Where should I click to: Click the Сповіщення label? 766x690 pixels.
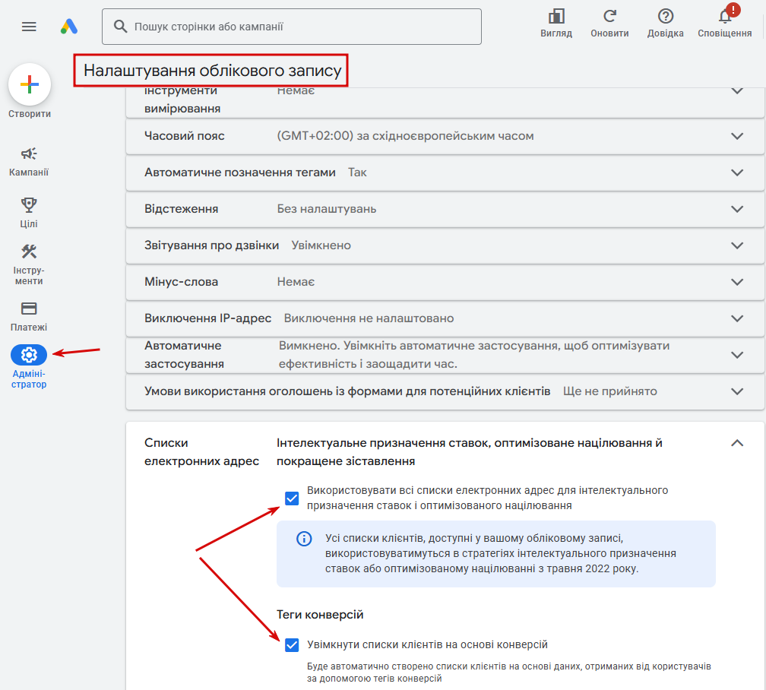click(724, 33)
